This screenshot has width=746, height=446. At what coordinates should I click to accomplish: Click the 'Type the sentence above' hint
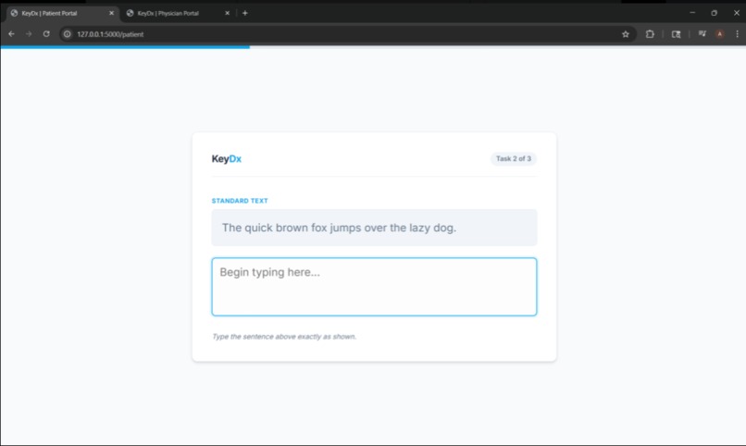(284, 337)
